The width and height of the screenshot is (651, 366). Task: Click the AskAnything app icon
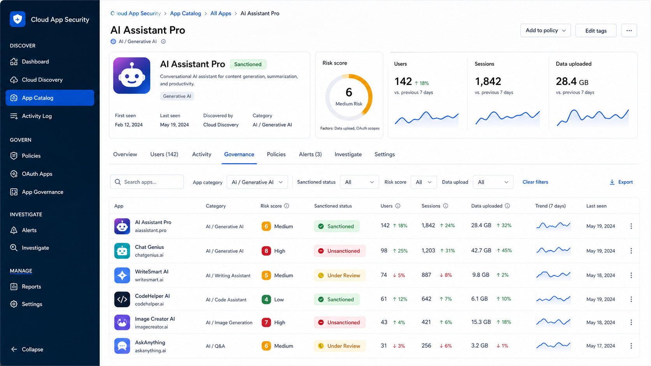pyautogui.click(x=122, y=346)
